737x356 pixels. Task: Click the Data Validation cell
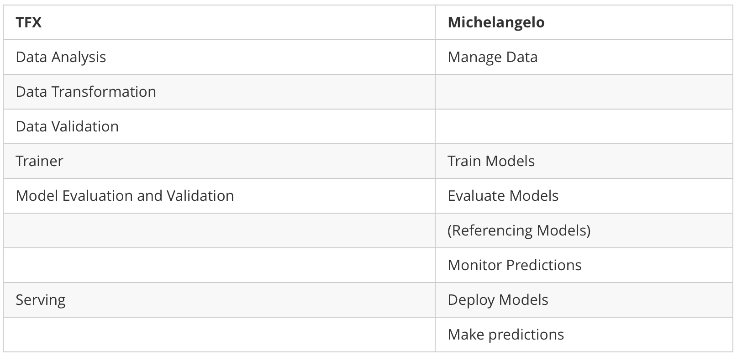click(67, 126)
